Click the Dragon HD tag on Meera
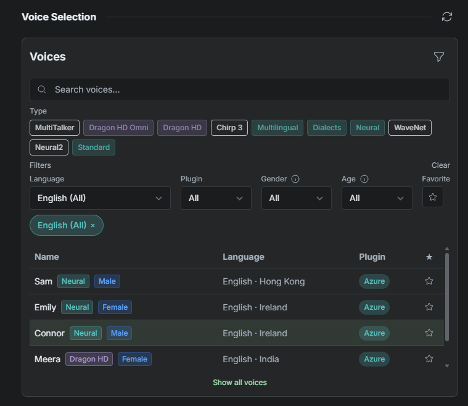Viewport: 468px width, 406px height. [x=89, y=359]
